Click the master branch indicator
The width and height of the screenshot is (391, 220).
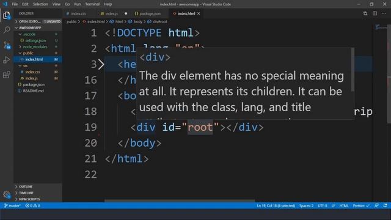(12, 206)
